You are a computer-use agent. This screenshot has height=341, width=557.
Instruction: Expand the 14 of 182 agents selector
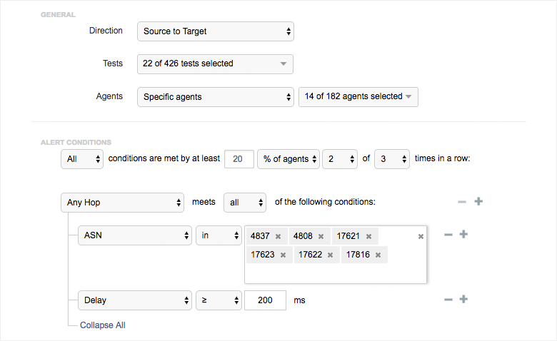tap(358, 96)
